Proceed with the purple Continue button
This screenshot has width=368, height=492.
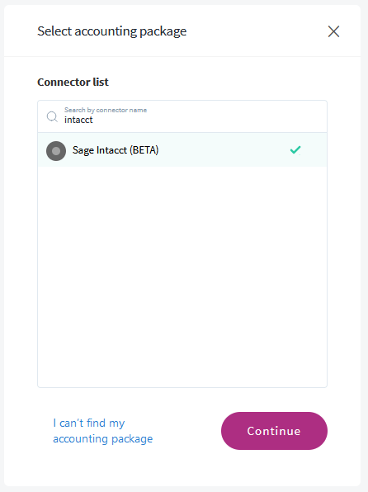click(274, 431)
